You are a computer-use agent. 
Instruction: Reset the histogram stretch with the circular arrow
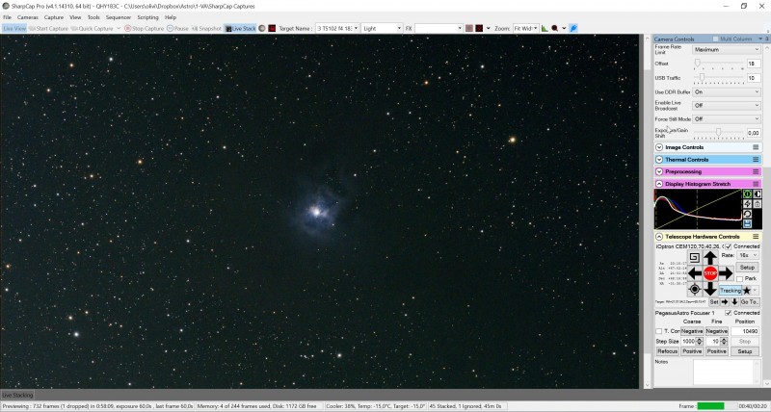[x=747, y=214]
